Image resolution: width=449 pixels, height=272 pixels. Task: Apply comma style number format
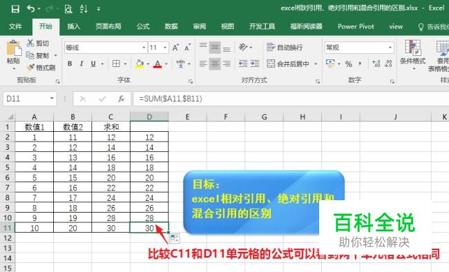[360, 64]
